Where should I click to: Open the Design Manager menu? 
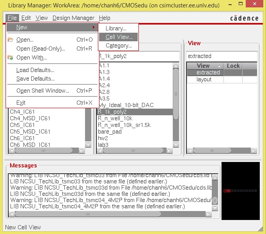pyautogui.click(x=73, y=18)
